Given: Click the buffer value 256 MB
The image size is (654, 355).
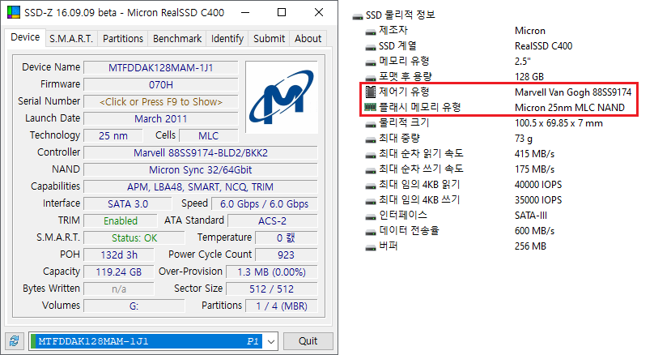Looking at the screenshot, I should pos(530,246).
